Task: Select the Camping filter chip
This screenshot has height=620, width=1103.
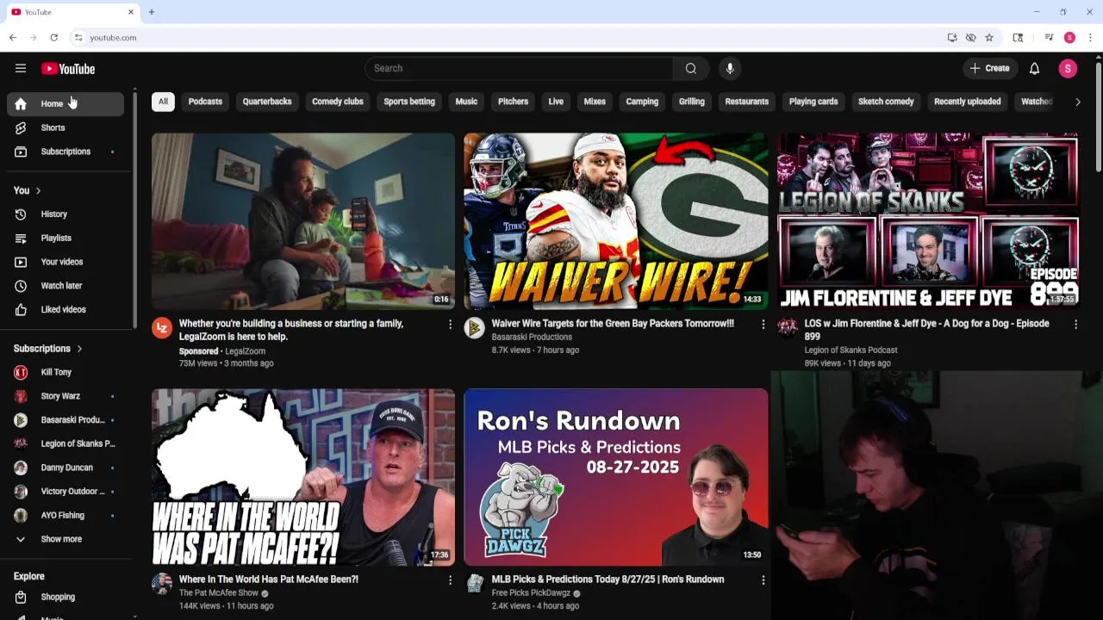Action: point(642,102)
